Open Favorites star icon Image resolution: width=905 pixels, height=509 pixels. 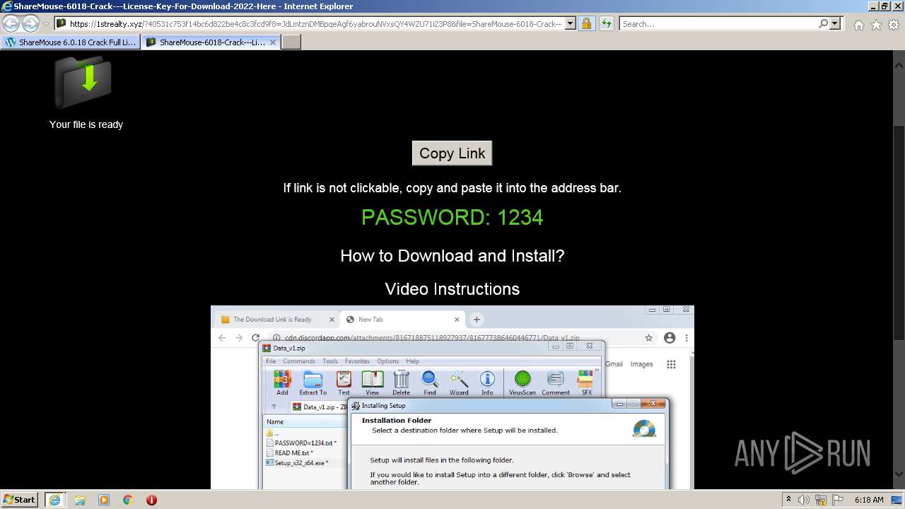[876, 25]
